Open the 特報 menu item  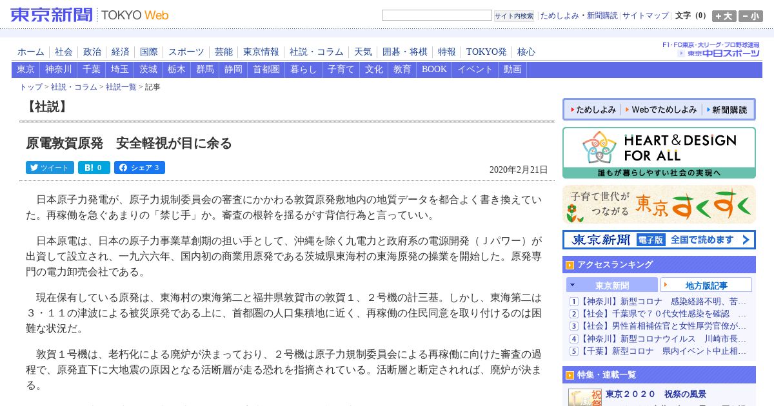tap(447, 52)
